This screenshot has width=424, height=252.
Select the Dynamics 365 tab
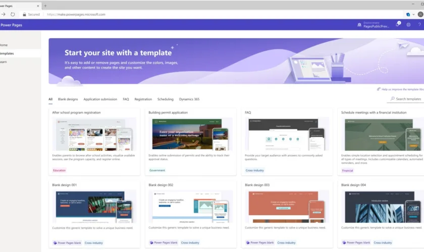pos(189,99)
